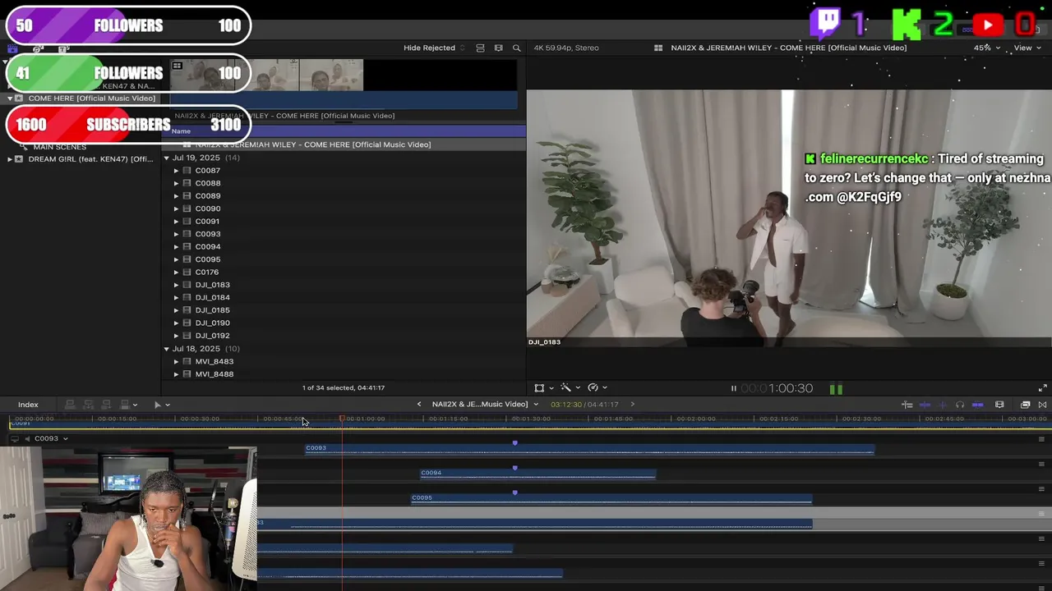Open the retime speedometer menu
This screenshot has height=591, width=1052.
coord(598,387)
